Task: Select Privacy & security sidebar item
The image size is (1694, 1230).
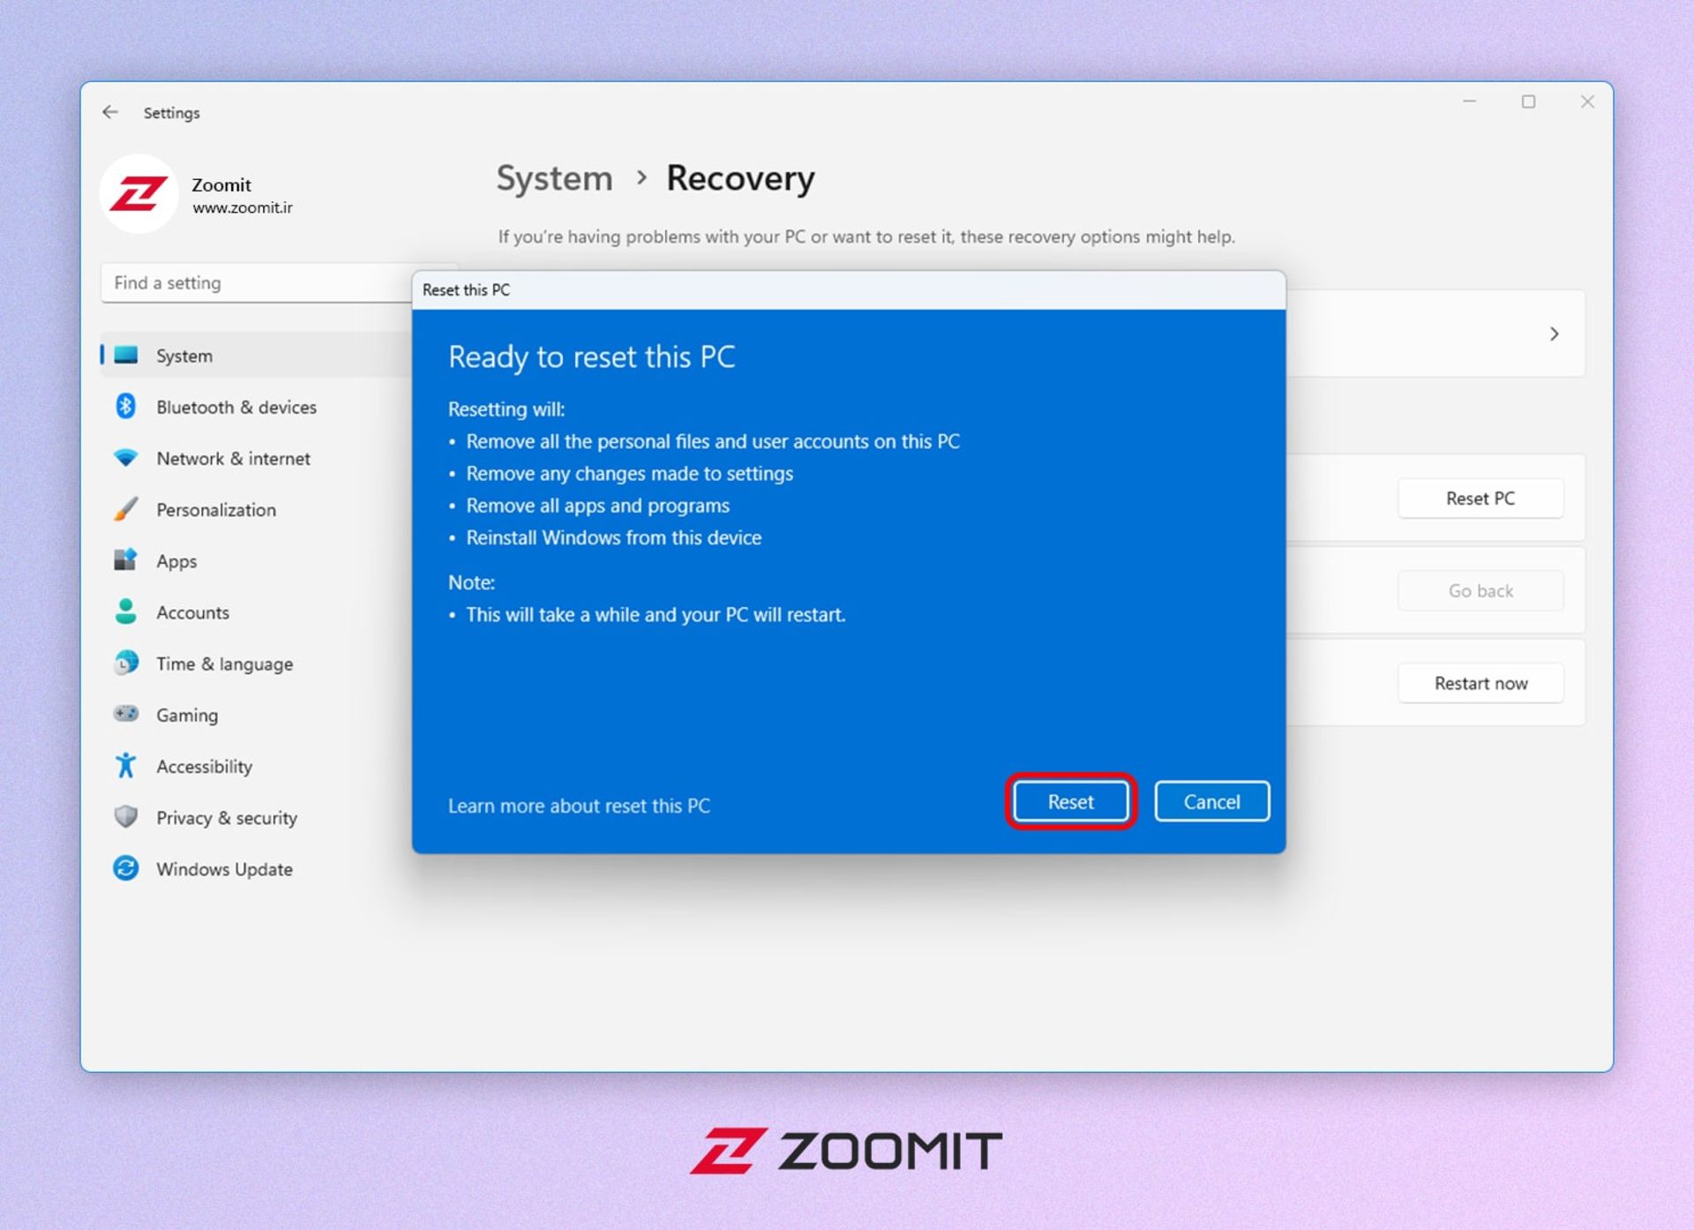Action: tap(226, 817)
